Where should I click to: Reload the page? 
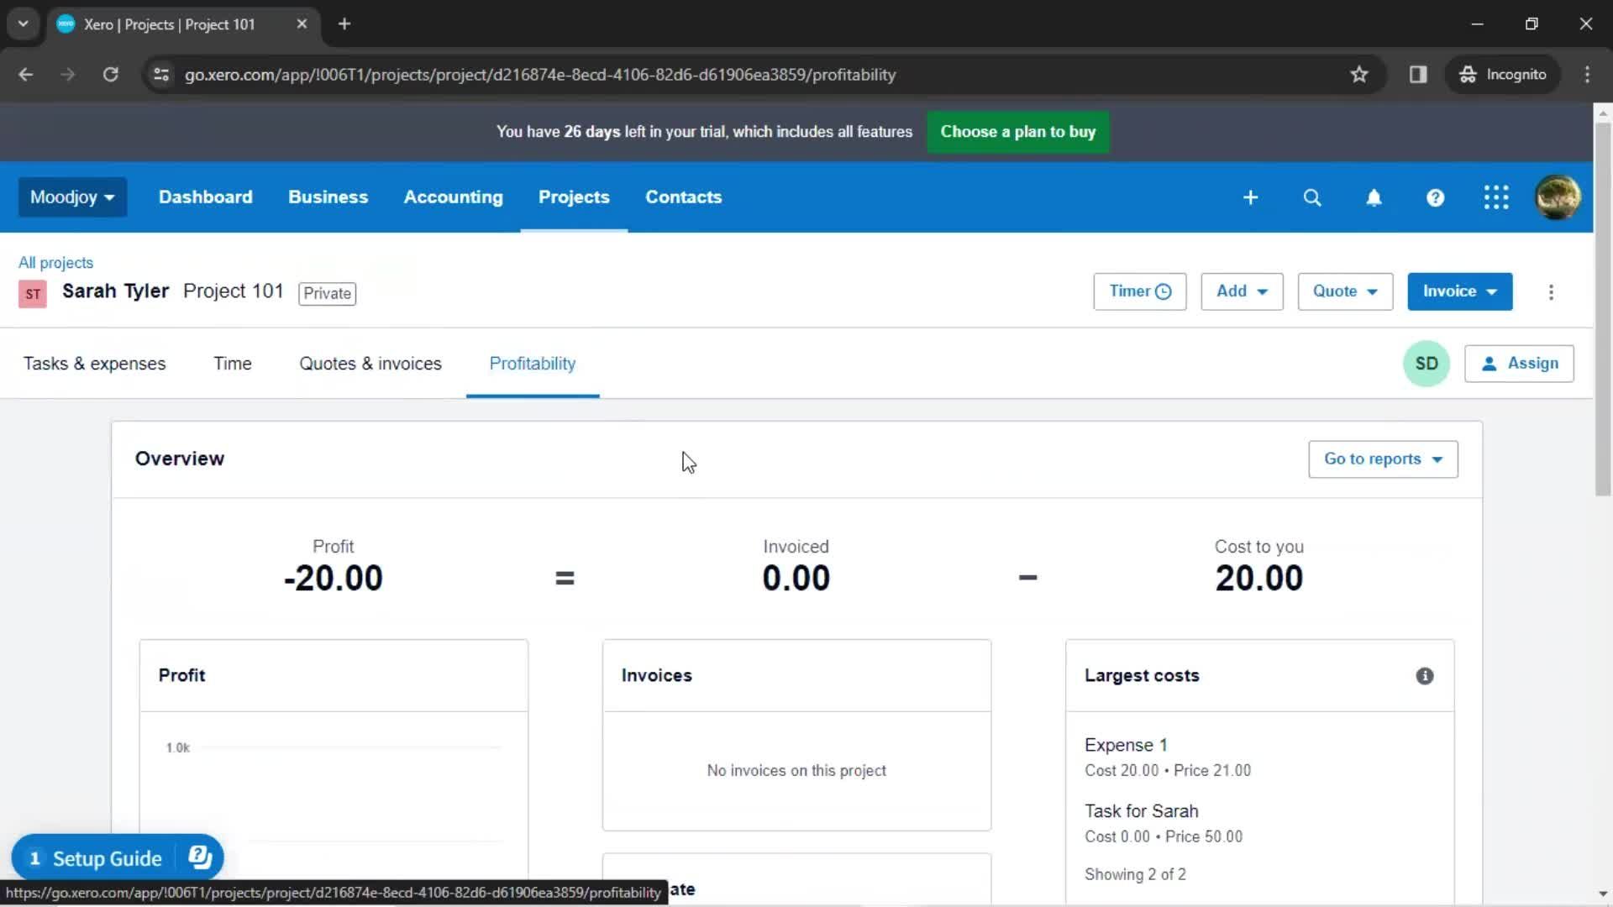click(110, 75)
